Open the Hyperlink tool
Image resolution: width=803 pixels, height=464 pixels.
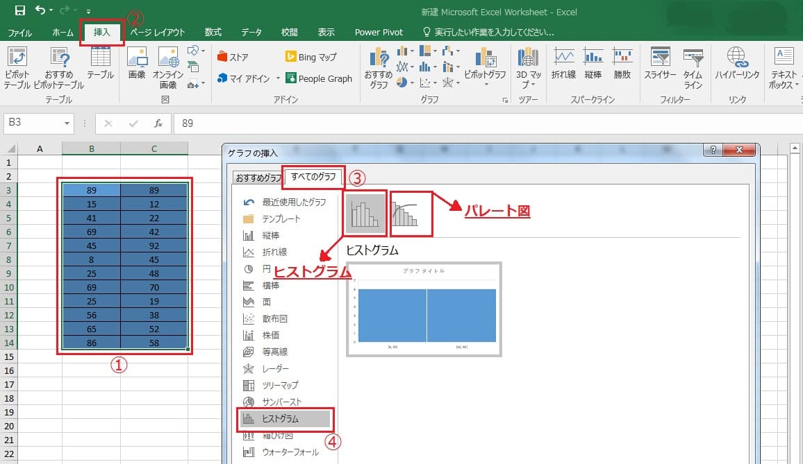tap(737, 68)
